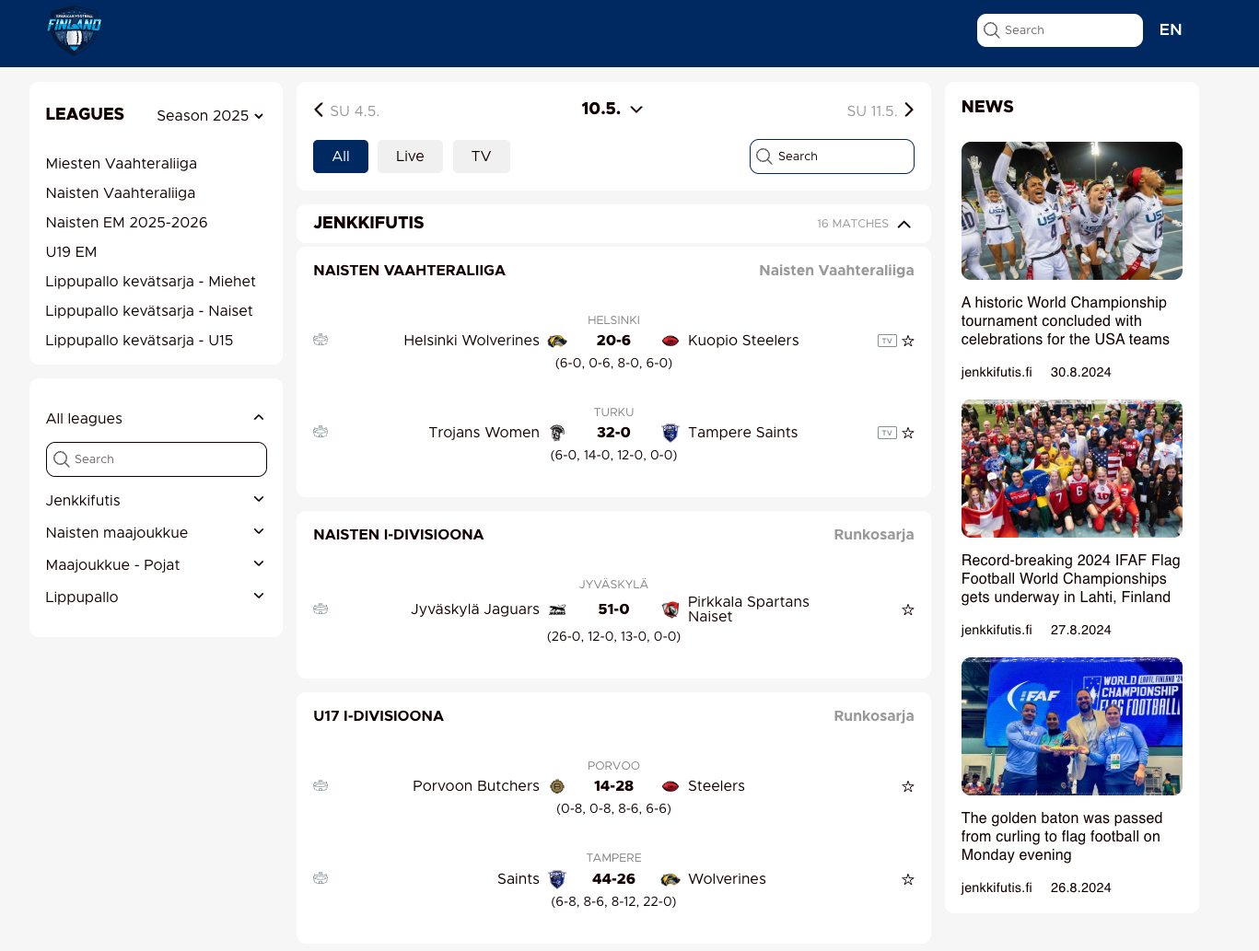Image resolution: width=1259 pixels, height=951 pixels.
Task: Open the IFAF golden baton news thumbnail
Action: [1072, 726]
